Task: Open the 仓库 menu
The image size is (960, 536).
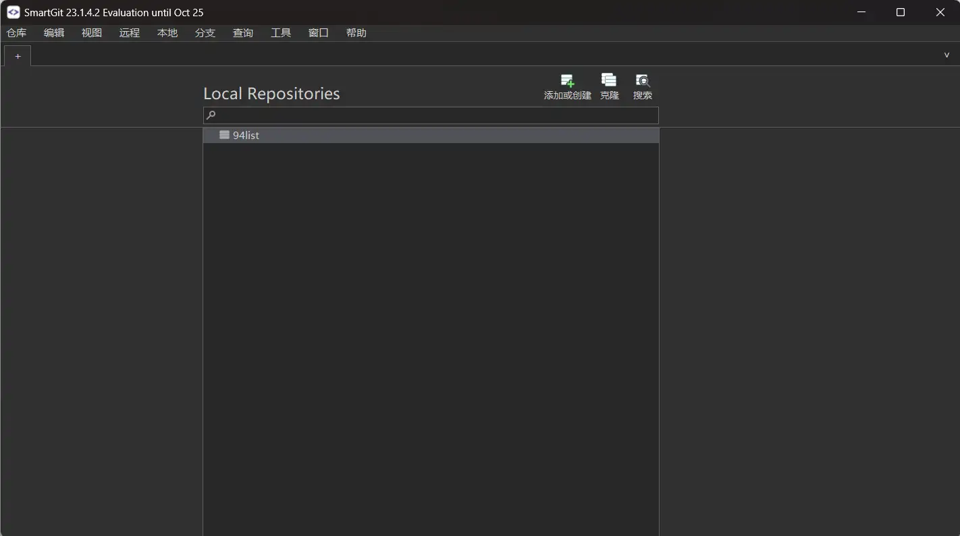Action: (16, 33)
